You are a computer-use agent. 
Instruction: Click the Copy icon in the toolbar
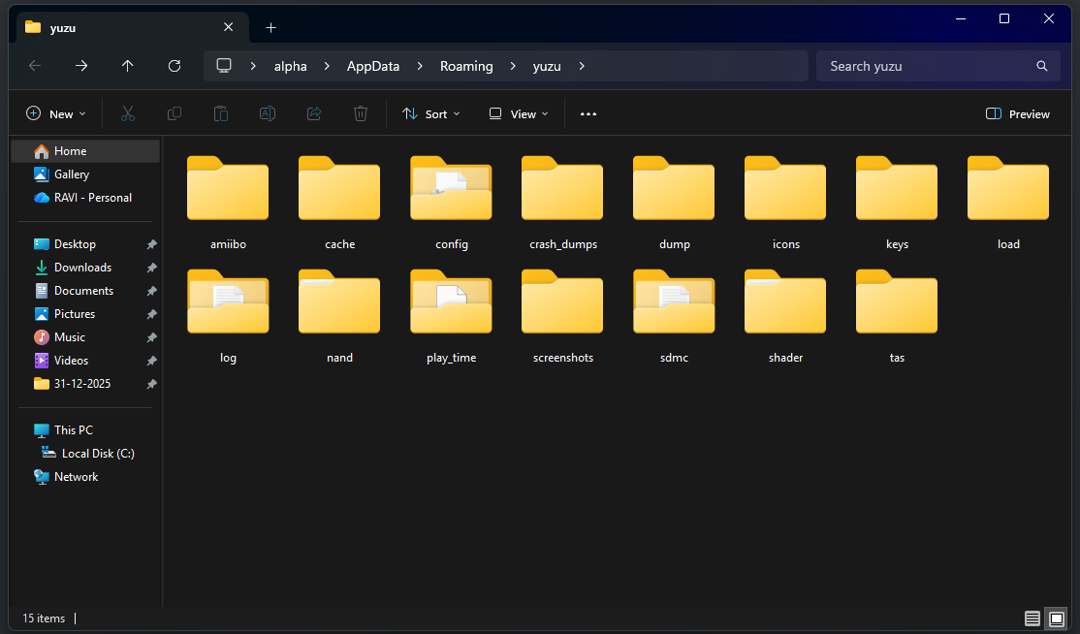point(174,113)
